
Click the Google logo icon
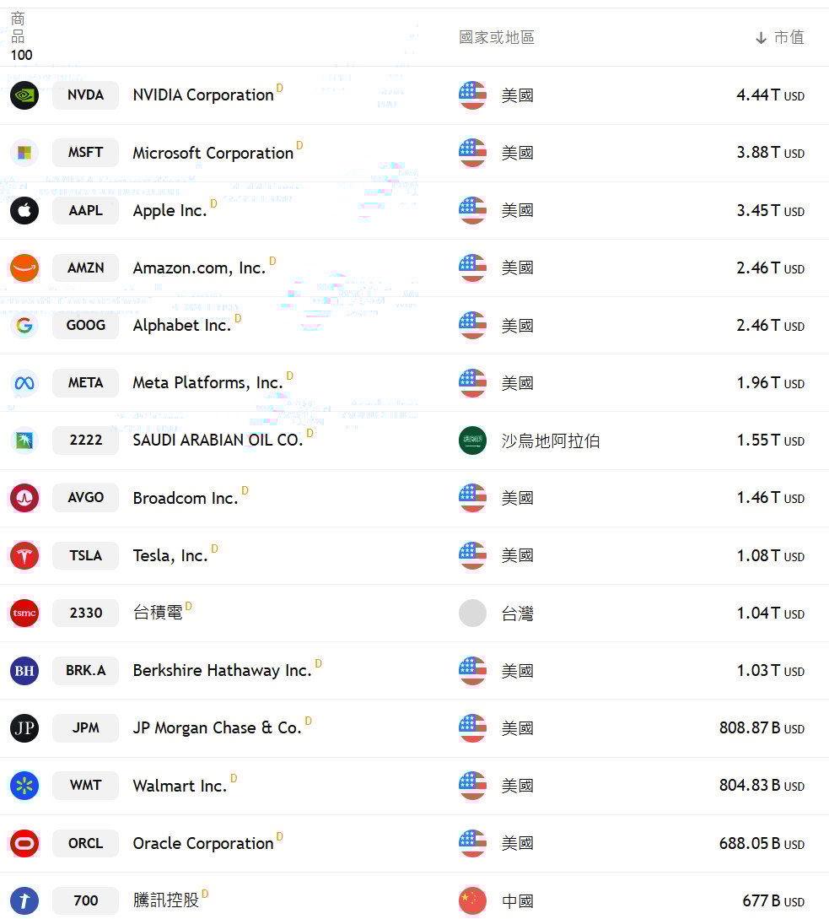24,325
